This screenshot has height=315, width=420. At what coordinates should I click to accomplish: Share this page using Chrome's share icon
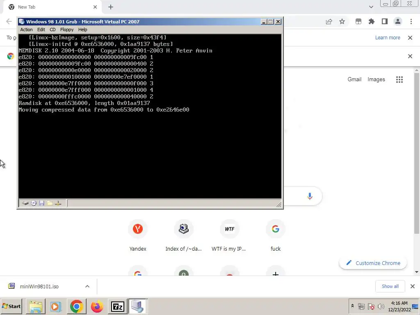(x=329, y=21)
